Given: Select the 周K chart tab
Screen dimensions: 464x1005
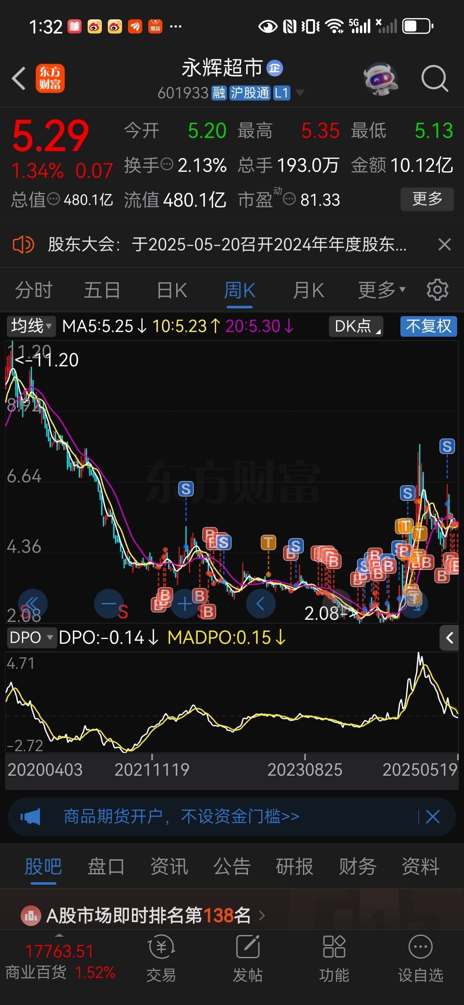Looking at the screenshot, I should click(x=239, y=290).
